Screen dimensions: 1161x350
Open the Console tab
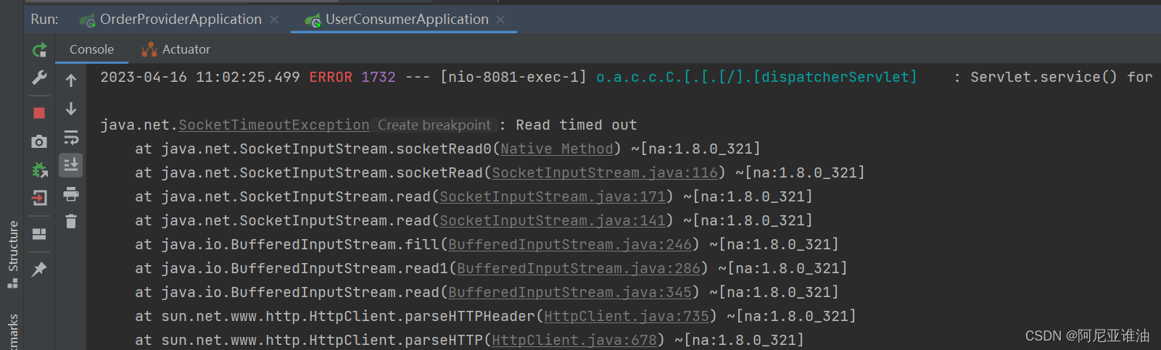pyautogui.click(x=91, y=49)
